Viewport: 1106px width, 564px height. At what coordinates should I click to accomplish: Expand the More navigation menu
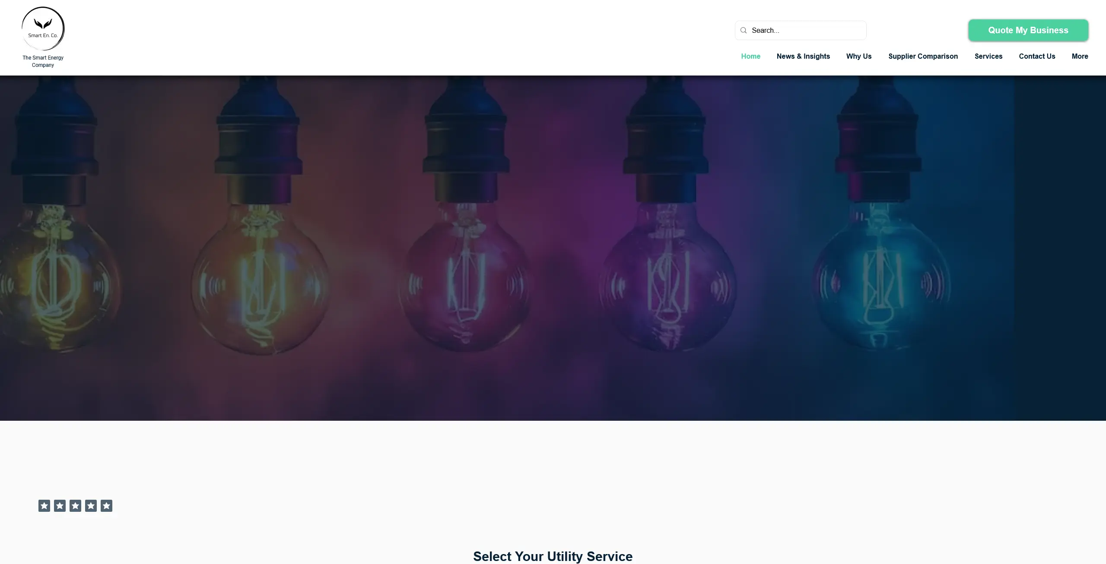(1080, 57)
